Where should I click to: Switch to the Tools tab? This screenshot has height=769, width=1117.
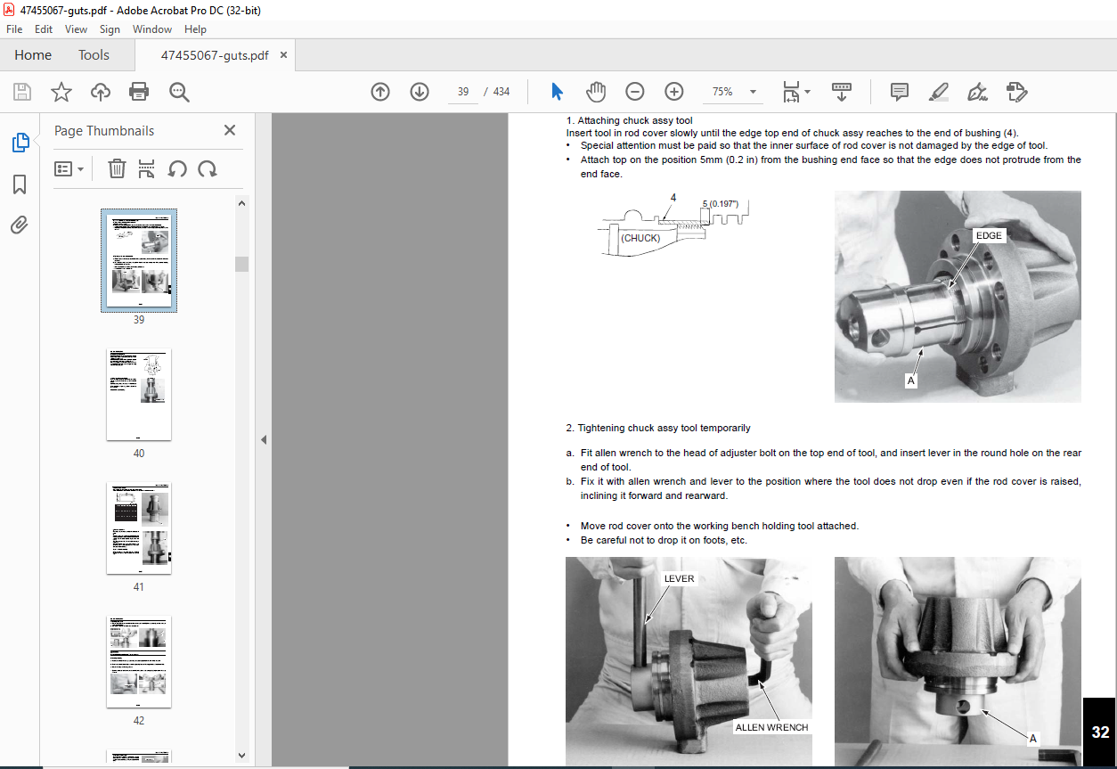pyautogui.click(x=94, y=55)
